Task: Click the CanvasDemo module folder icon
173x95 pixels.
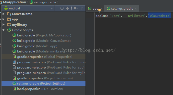Action: point(9,14)
